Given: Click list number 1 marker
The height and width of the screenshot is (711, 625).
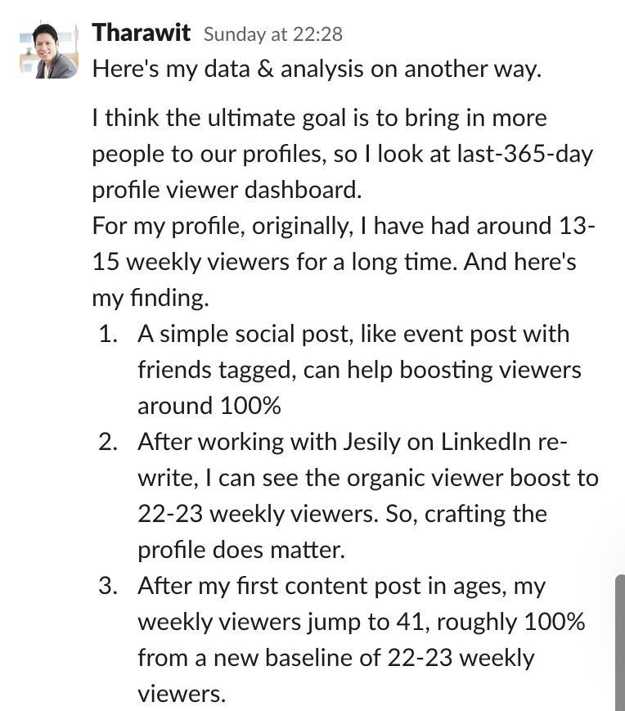Looking at the screenshot, I should pyautogui.click(x=108, y=334).
